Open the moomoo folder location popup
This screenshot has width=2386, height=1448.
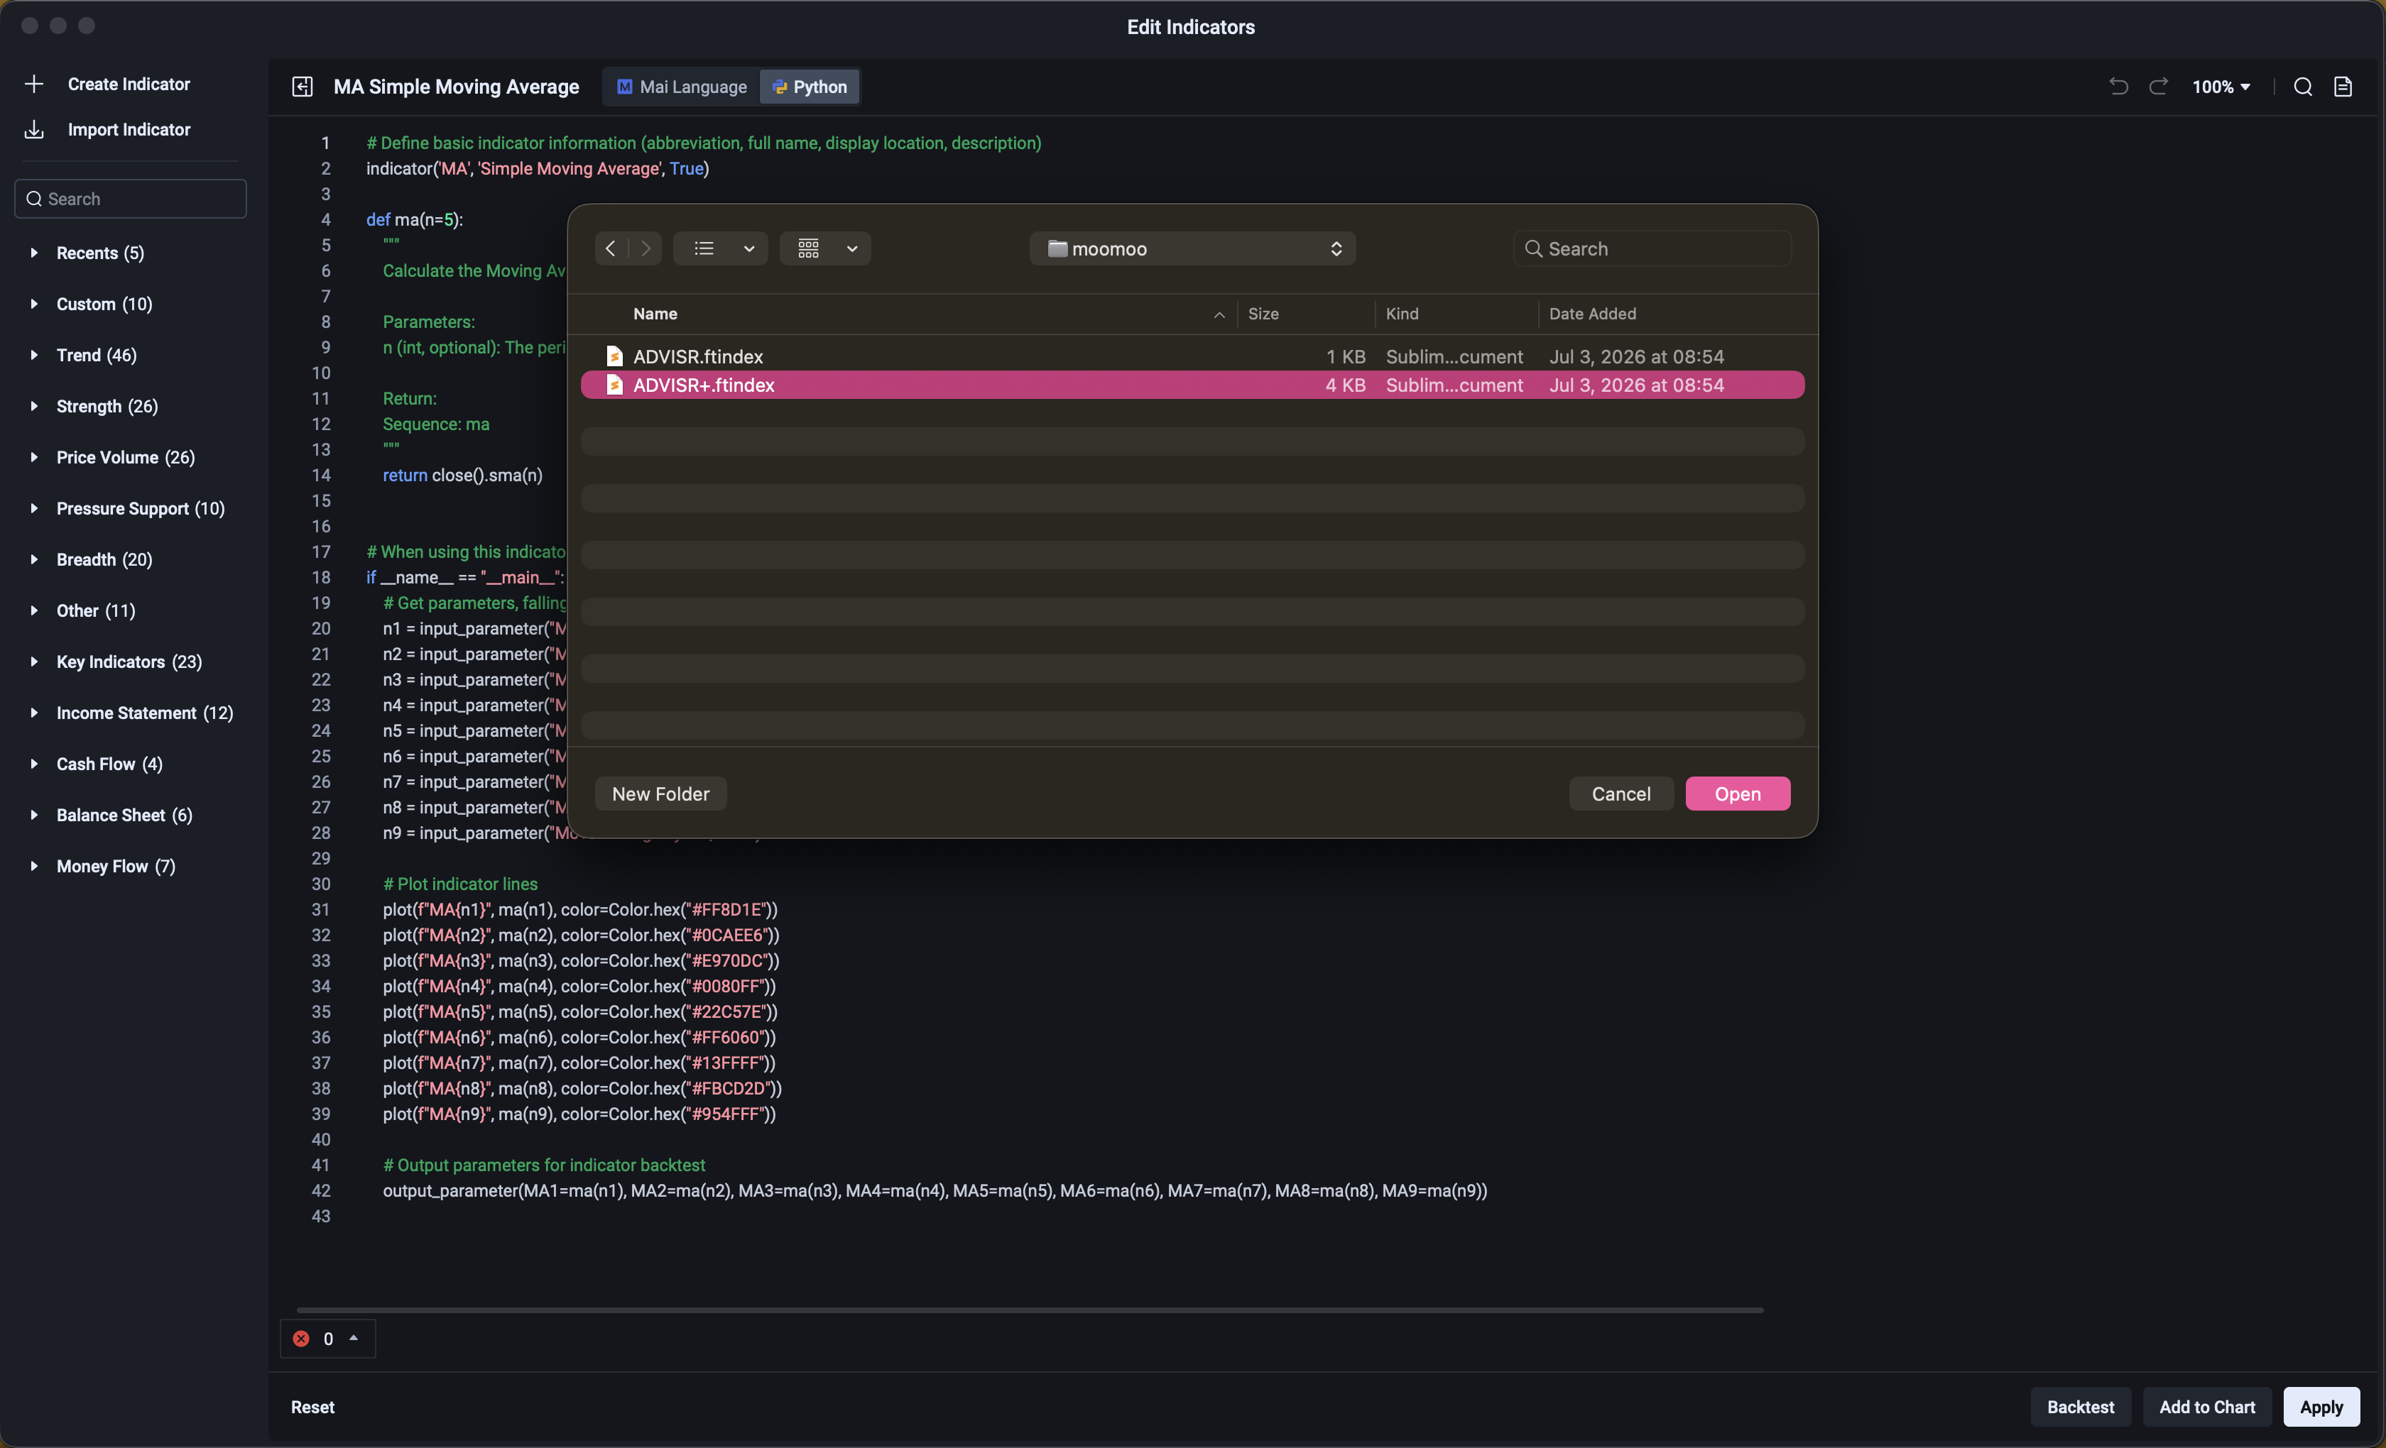pos(1192,248)
